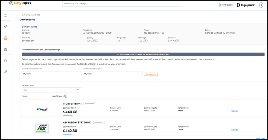The width and height of the screenshot is (268, 140).
Task: Open the map view sidebar icon
Action: [x=5, y=16]
